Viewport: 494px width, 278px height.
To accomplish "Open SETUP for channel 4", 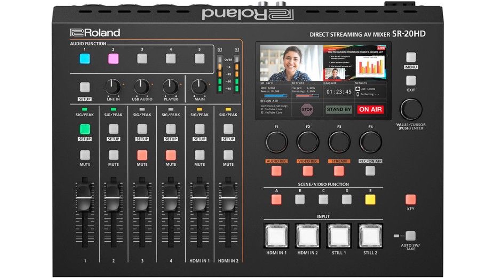I will click(171, 129).
